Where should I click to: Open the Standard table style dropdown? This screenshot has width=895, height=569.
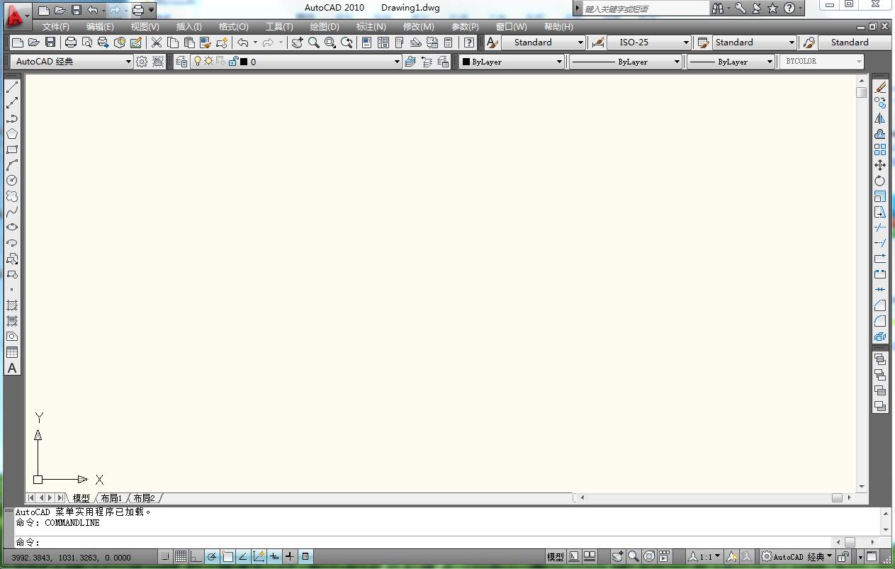click(755, 43)
